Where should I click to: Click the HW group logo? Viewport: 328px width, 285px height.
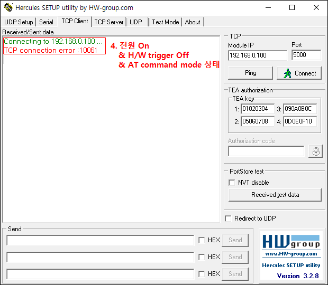point(291,242)
